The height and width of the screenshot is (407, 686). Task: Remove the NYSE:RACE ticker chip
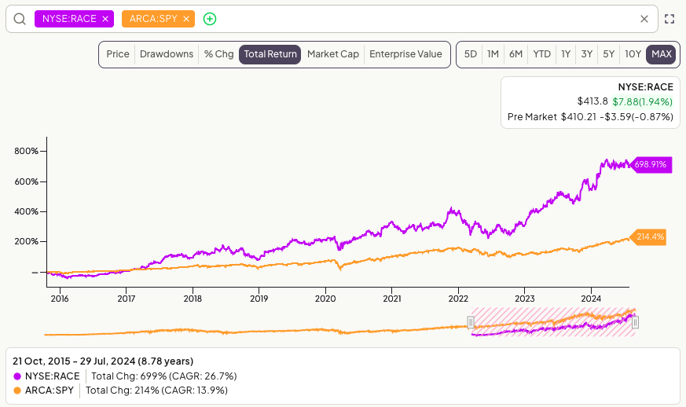pos(105,19)
